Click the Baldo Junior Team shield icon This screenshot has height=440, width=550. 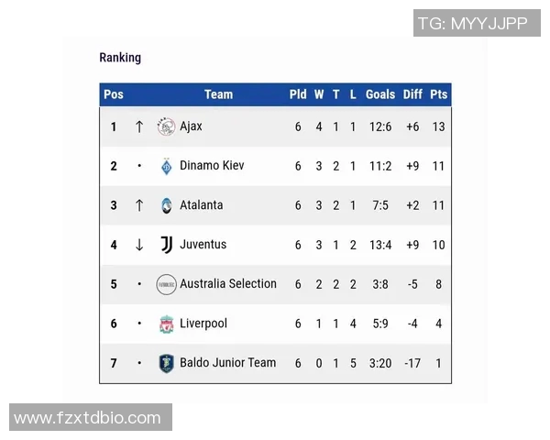click(x=166, y=363)
